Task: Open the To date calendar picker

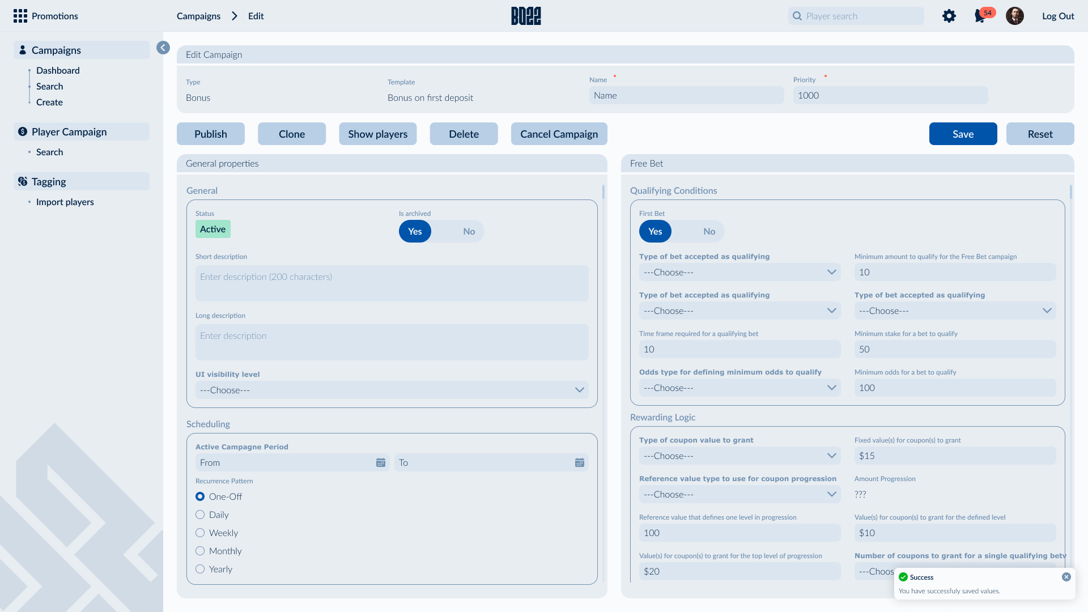Action: pos(579,463)
